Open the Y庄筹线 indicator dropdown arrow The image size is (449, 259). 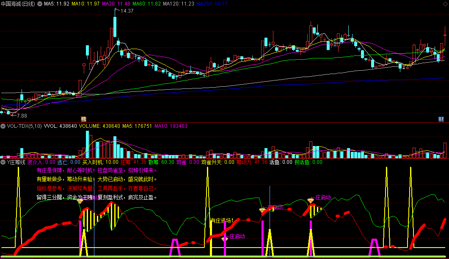[x=3, y=162]
